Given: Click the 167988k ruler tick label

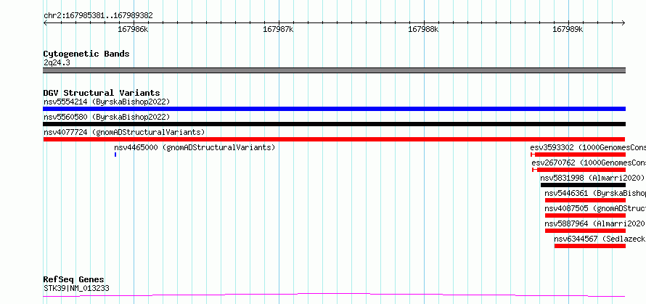Looking at the screenshot, I should point(423,29).
